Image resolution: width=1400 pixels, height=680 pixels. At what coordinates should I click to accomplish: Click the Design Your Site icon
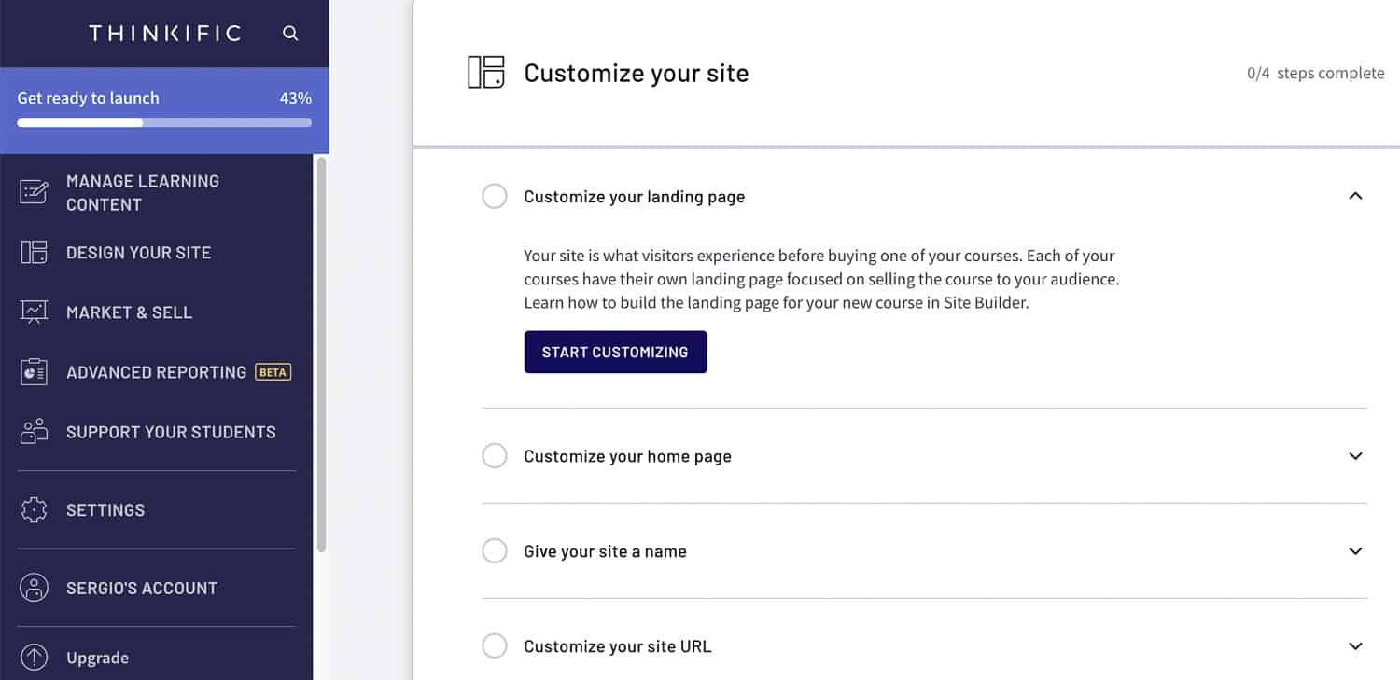34,252
